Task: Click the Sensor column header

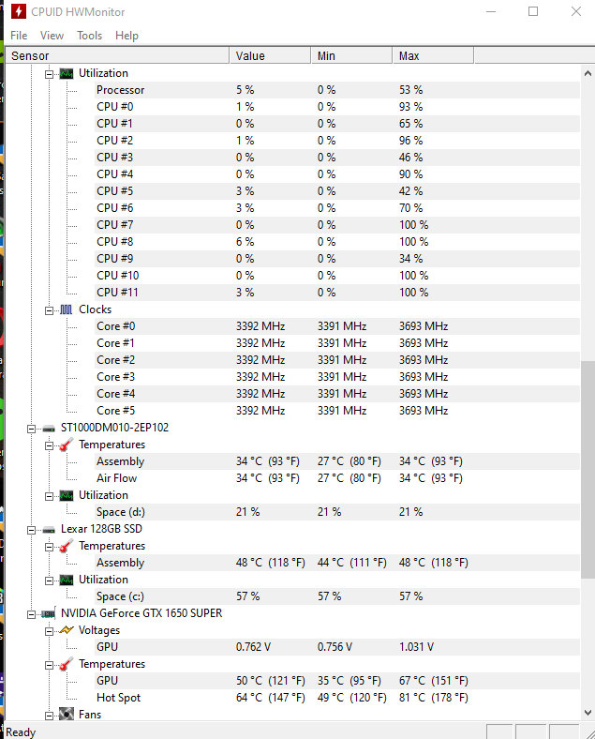Action: click(x=117, y=55)
